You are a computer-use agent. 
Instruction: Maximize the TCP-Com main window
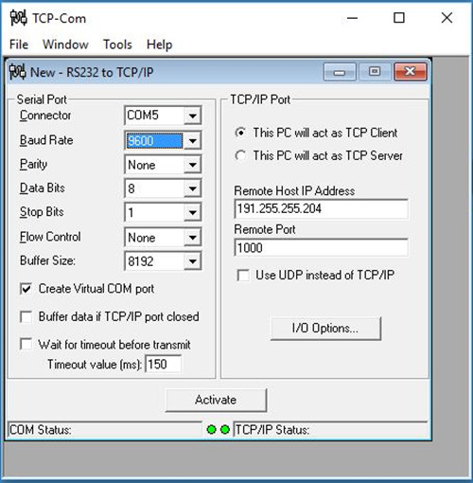[399, 18]
